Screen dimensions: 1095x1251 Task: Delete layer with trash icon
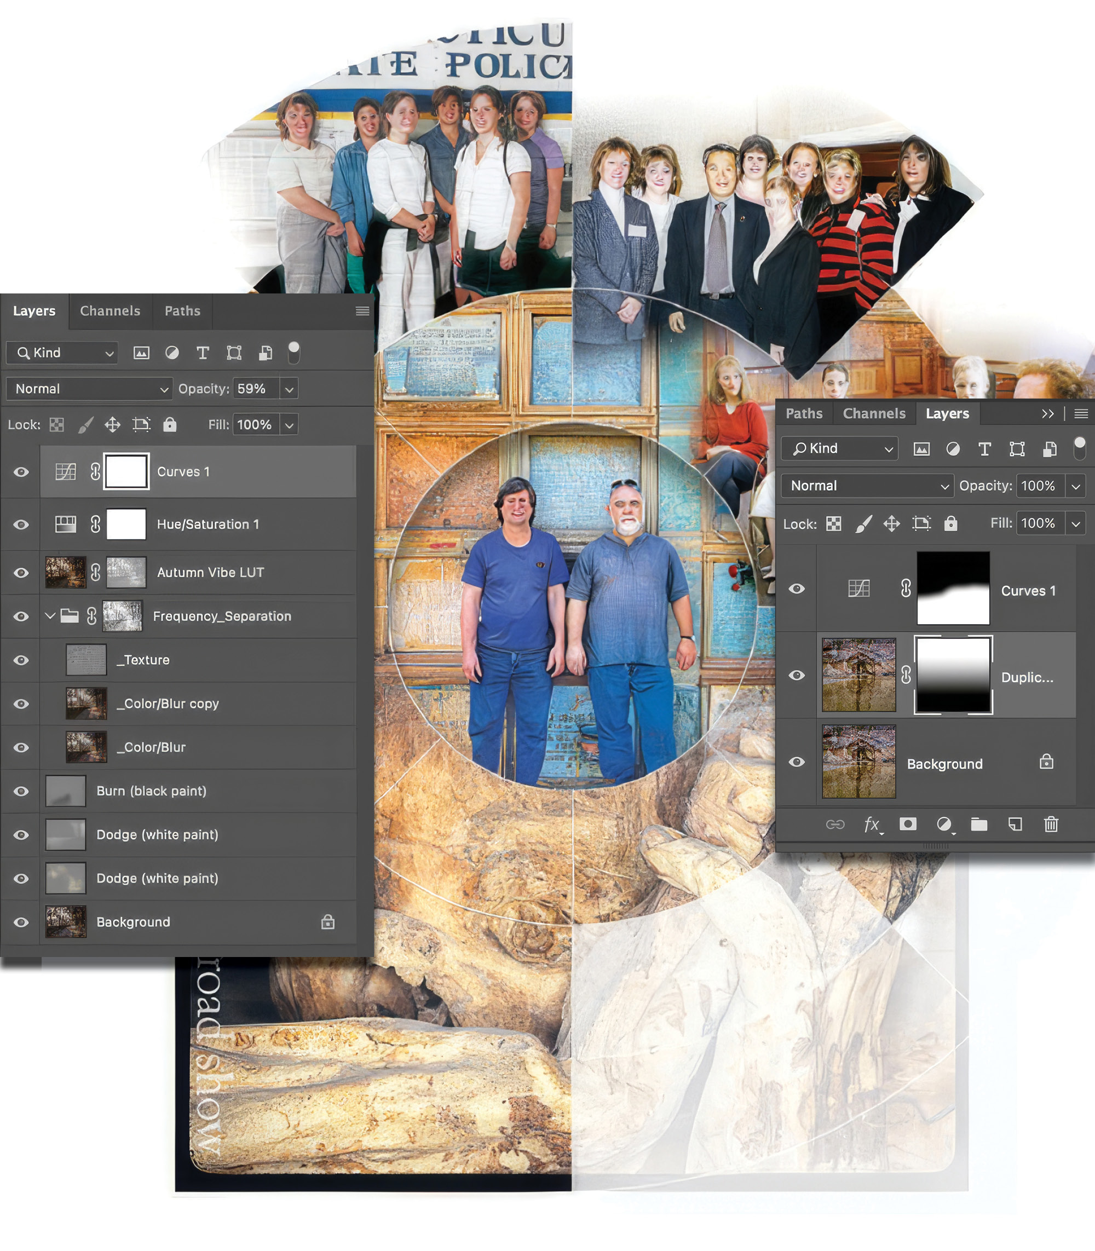(1051, 825)
